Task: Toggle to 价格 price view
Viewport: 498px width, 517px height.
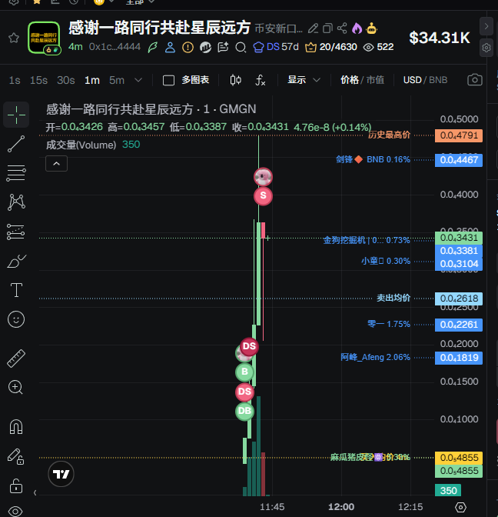Action: pyautogui.click(x=350, y=80)
